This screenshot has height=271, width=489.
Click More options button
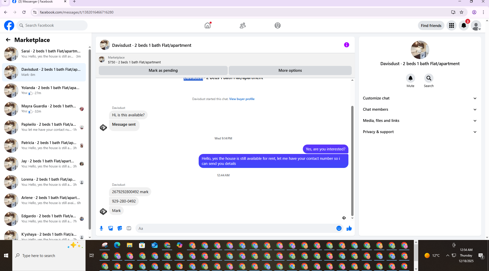coord(290,70)
